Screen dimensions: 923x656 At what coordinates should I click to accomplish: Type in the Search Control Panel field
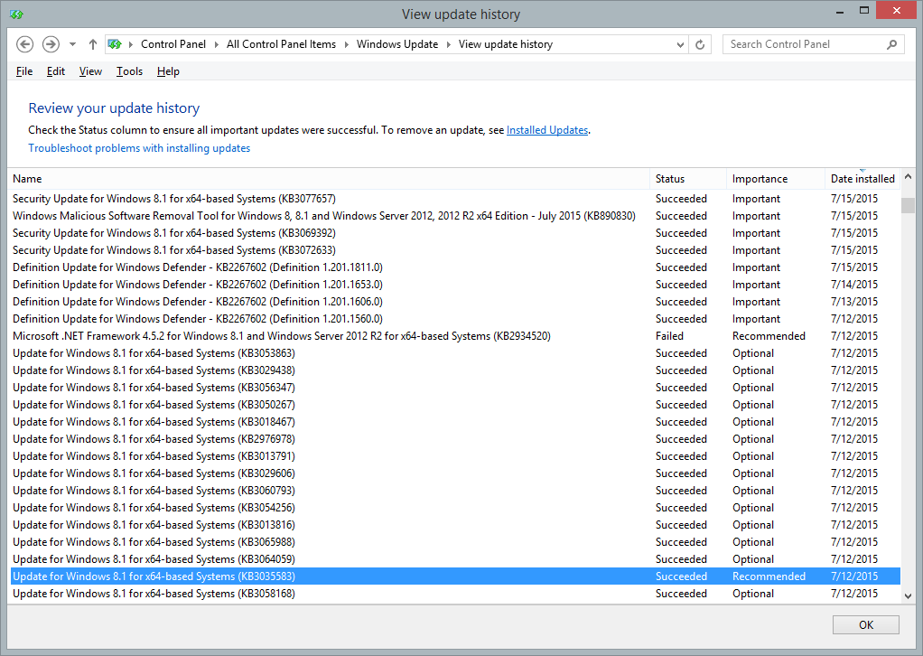click(804, 44)
